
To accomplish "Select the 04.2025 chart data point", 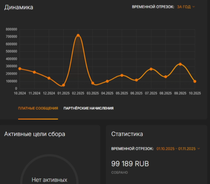I will pos(107,81).
